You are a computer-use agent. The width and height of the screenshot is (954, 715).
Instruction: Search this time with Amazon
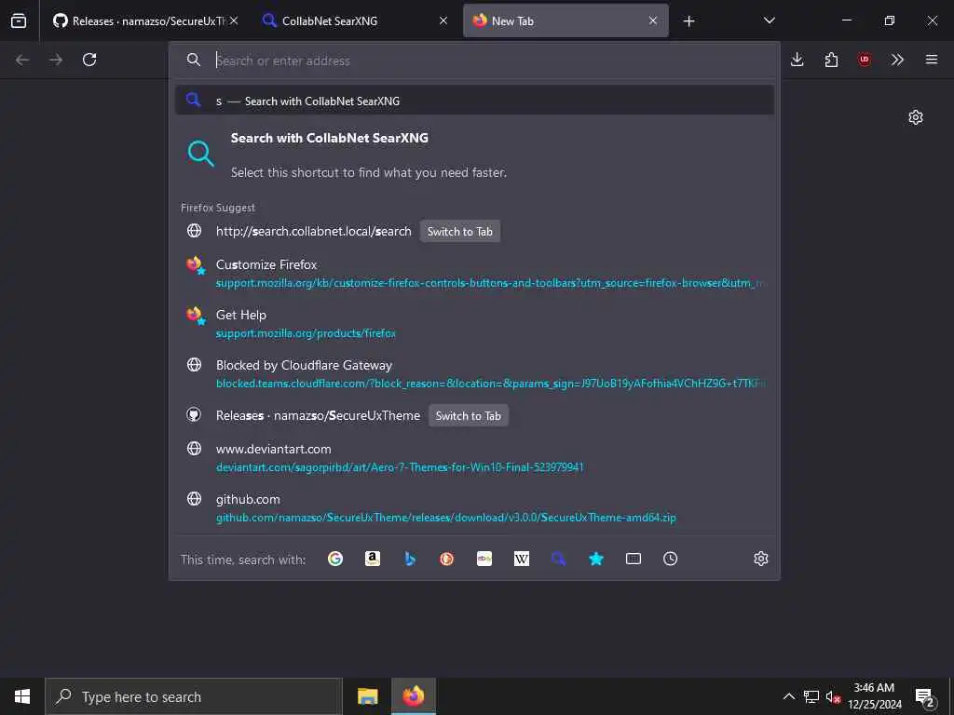[373, 559]
